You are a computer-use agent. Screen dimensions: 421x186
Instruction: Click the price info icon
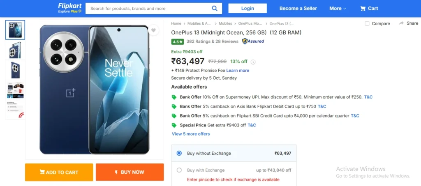click(253, 62)
